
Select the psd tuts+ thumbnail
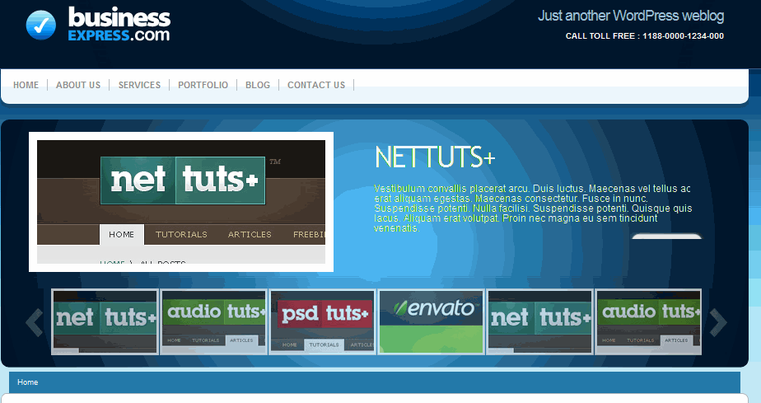coord(323,322)
